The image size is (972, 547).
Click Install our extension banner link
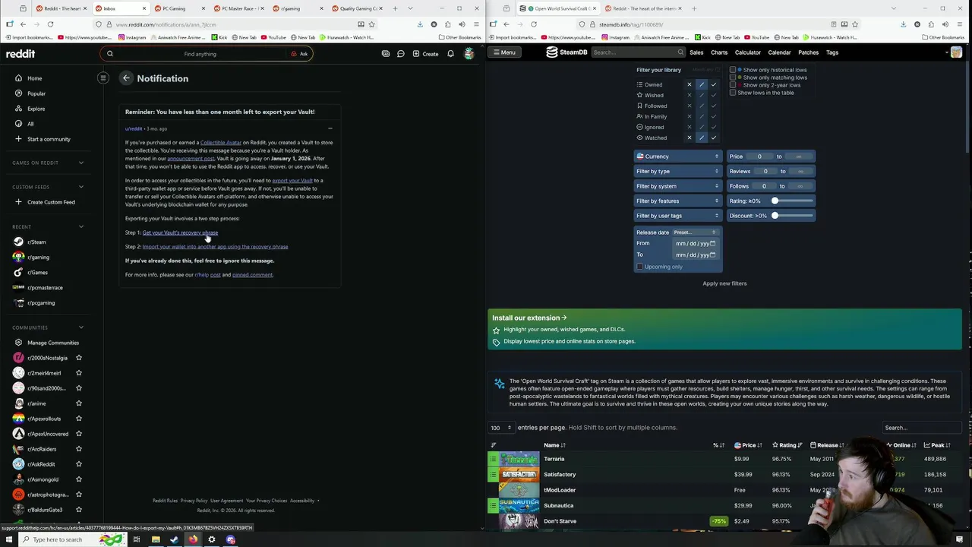[529, 318]
